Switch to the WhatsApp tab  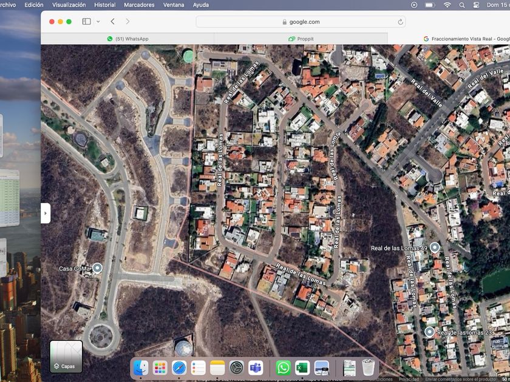point(127,39)
